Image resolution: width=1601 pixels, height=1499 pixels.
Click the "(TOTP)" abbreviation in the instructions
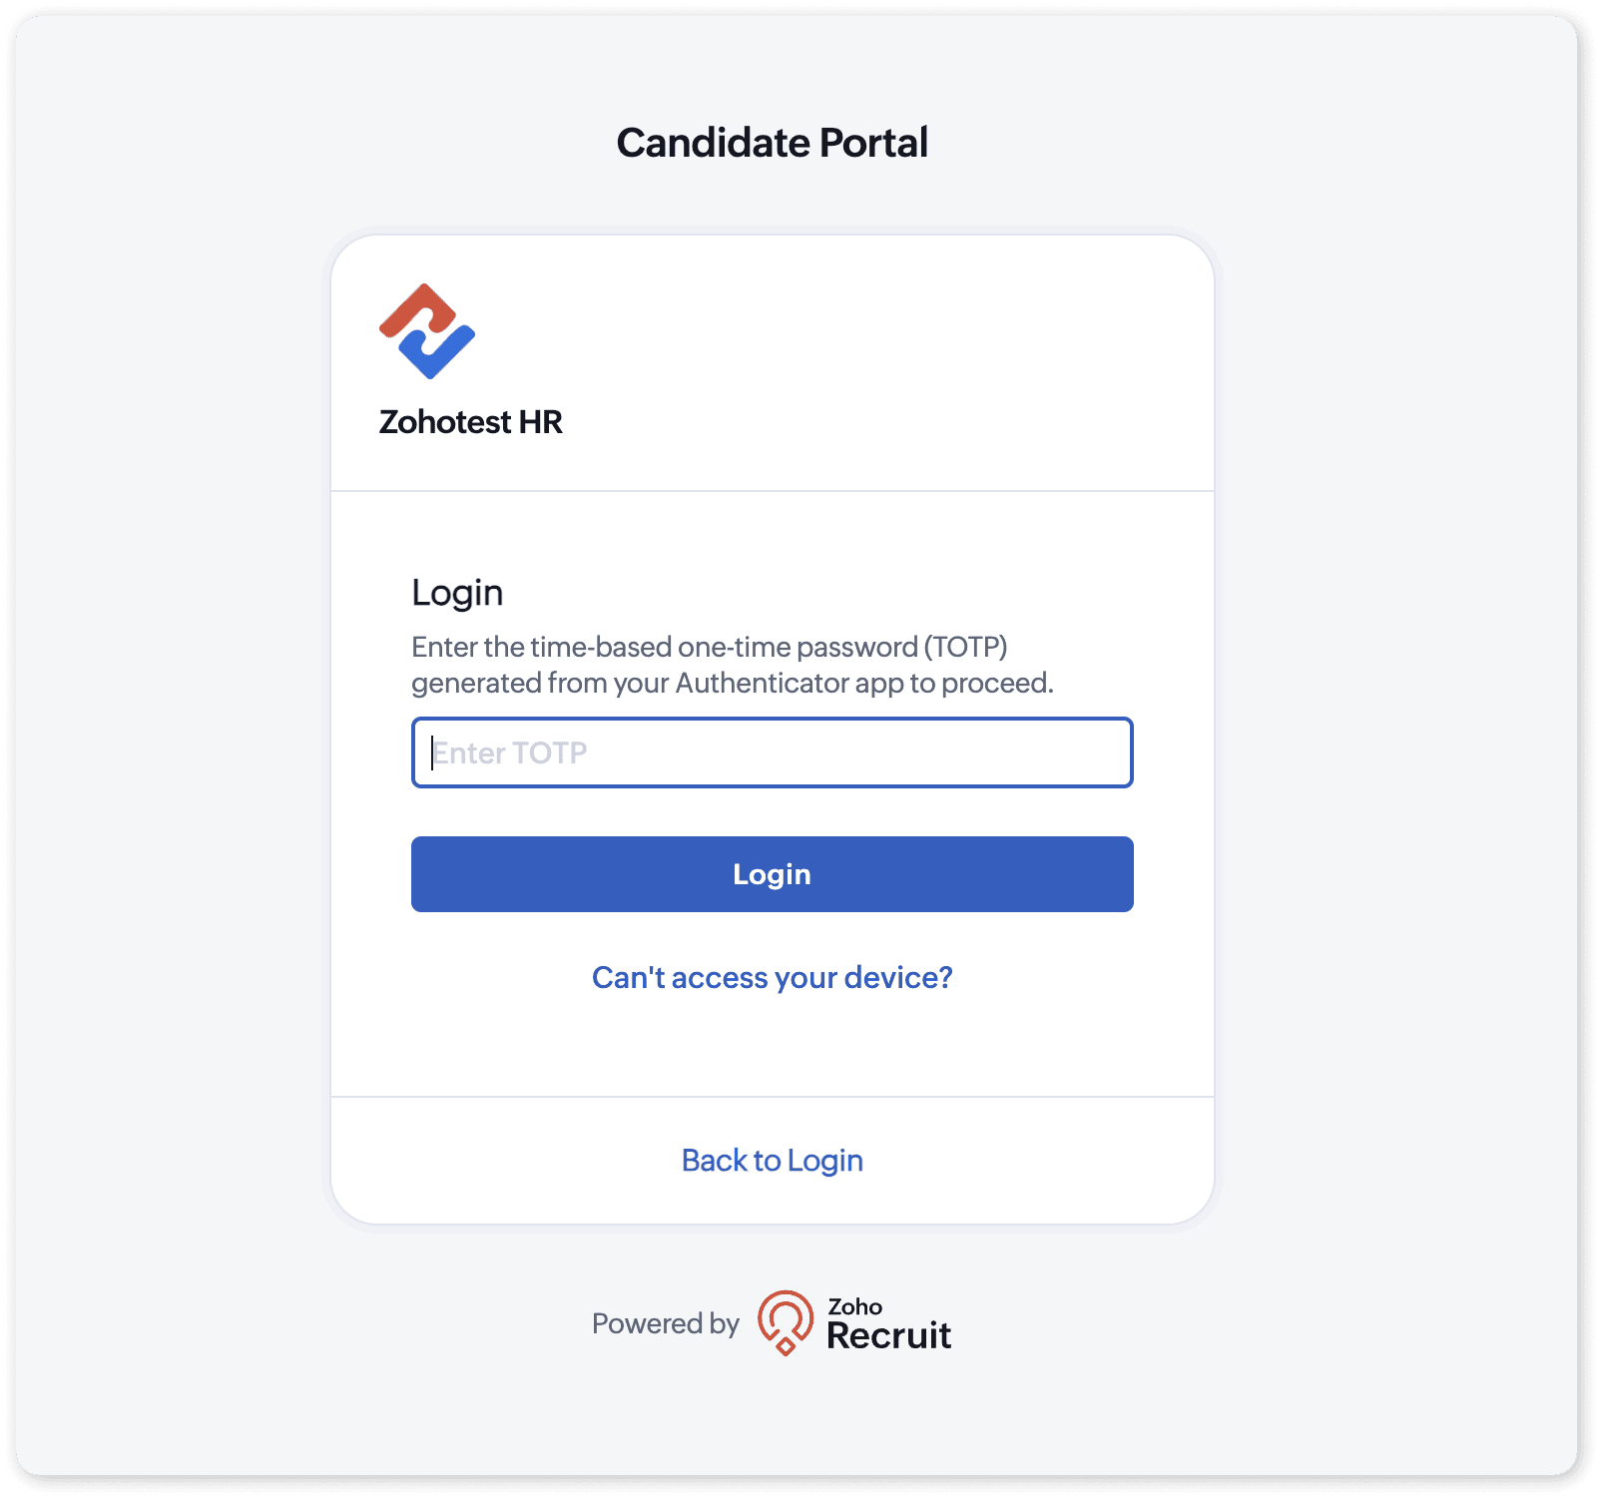coord(965,647)
